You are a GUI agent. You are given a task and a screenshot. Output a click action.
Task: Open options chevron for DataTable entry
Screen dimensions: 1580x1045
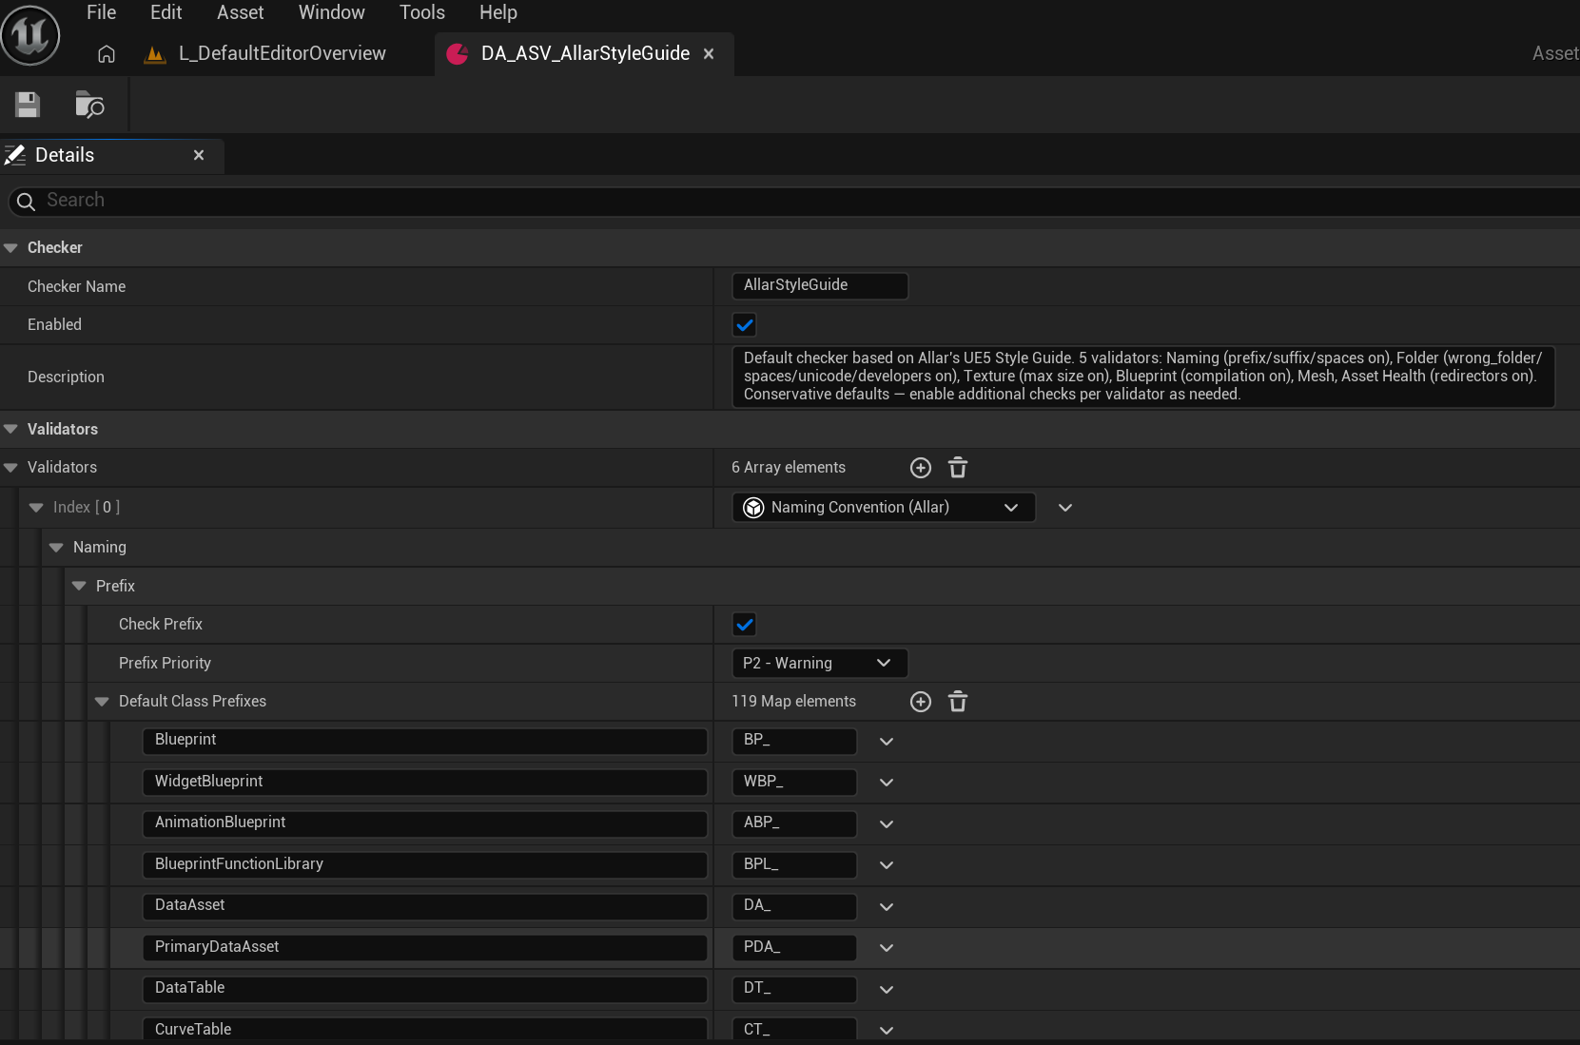[887, 990]
